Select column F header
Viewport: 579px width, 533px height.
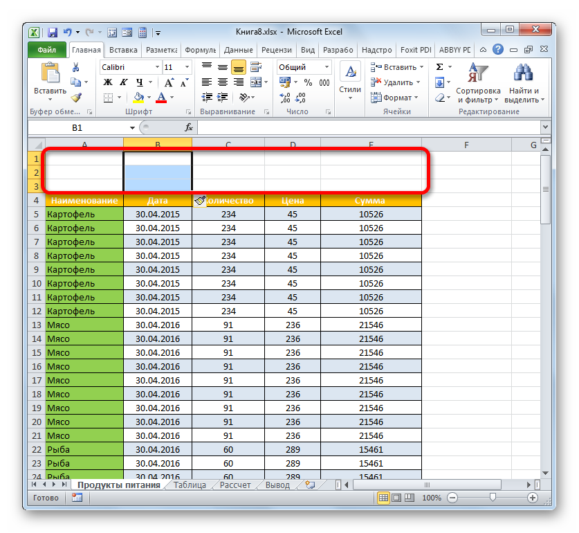click(466, 145)
